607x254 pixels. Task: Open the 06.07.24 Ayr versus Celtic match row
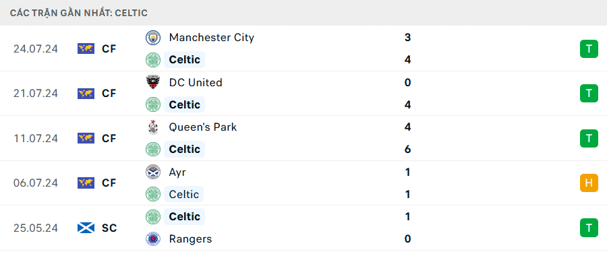303,183
